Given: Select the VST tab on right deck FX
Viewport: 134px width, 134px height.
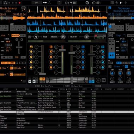Looking at the screenshot, I should pos(128,63).
